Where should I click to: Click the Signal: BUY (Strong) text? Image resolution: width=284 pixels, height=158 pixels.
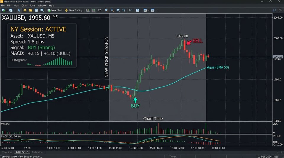click(33, 48)
